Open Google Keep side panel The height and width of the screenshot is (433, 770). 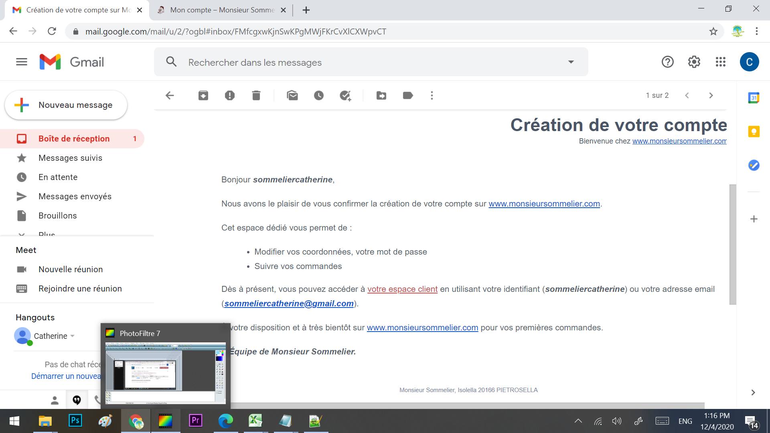(x=754, y=132)
